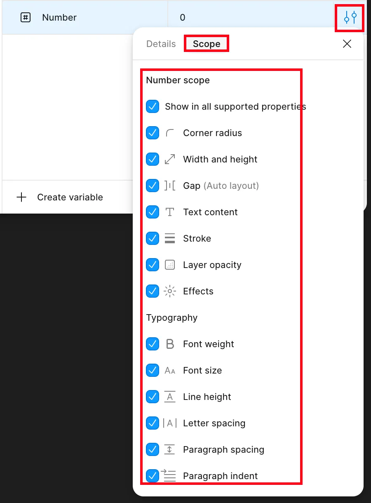Click the Line height icon

169,397
